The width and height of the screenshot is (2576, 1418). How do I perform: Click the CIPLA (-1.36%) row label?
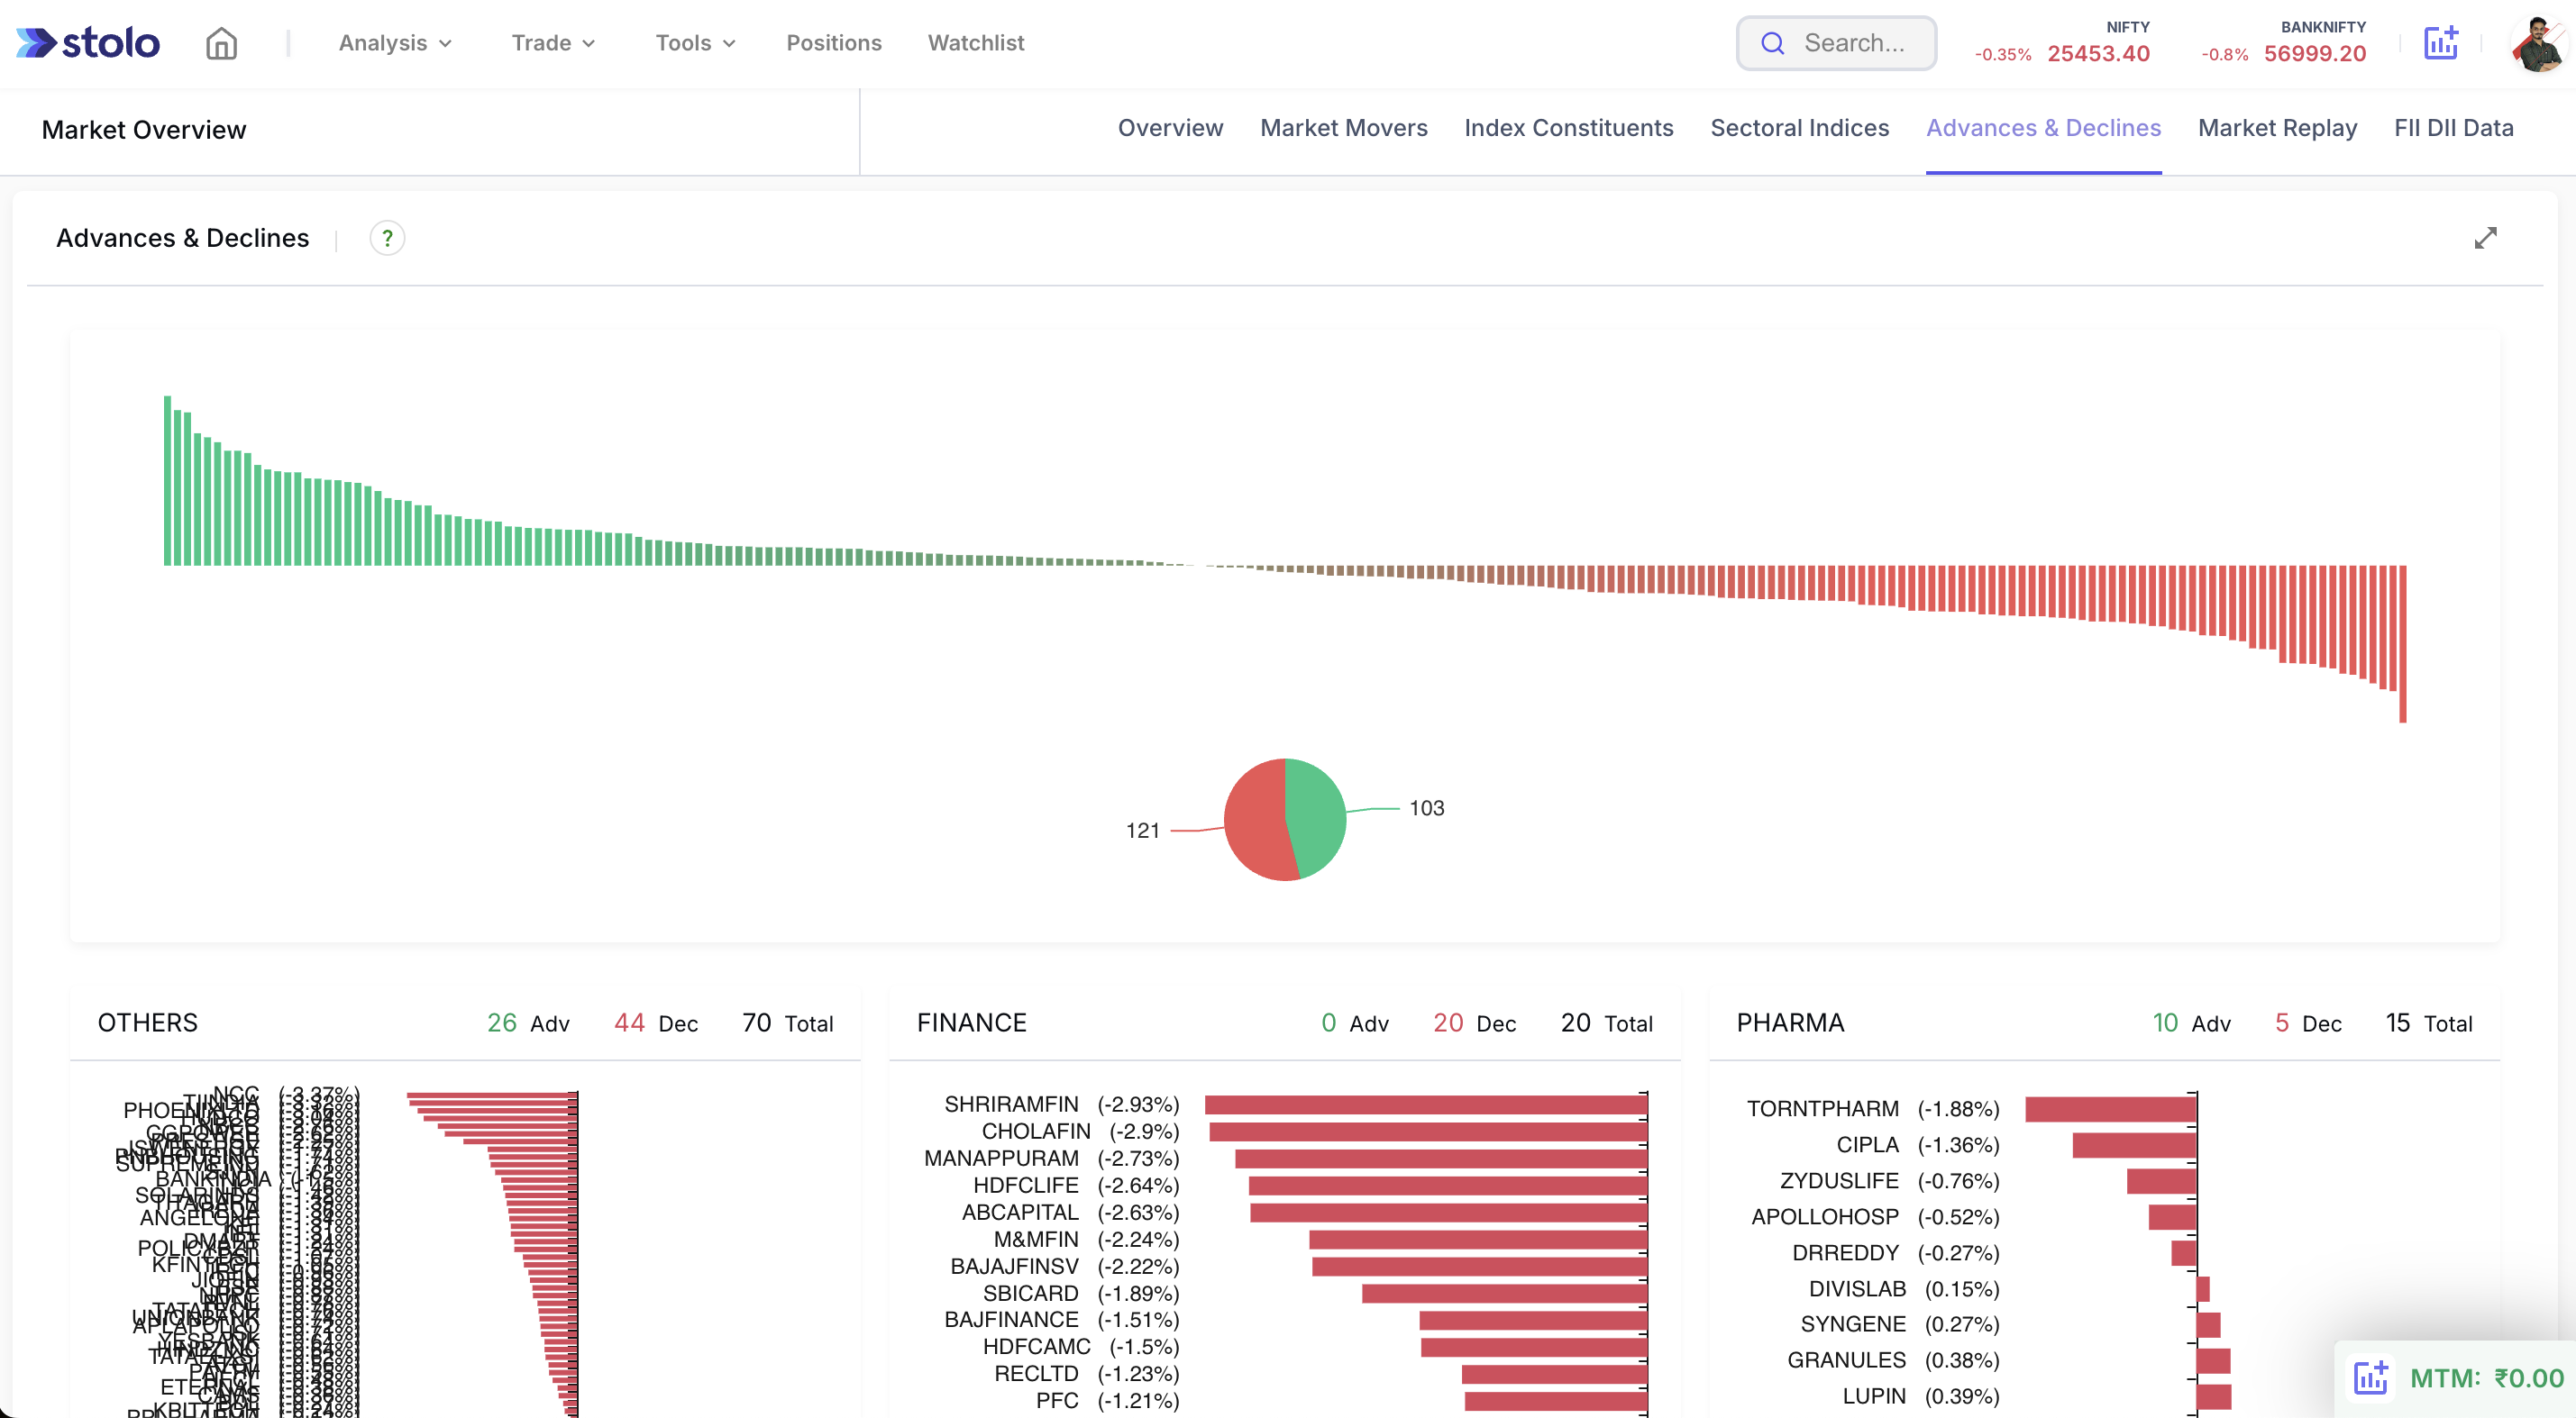[1918, 1144]
